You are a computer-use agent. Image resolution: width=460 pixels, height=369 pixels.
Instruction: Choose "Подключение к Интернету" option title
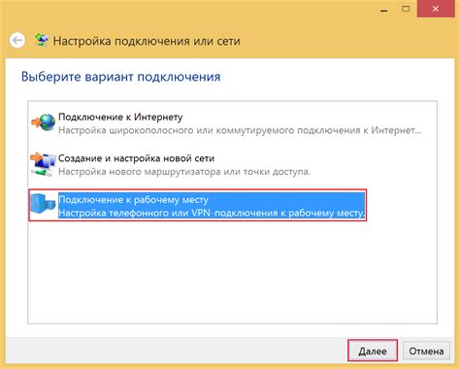point(120,117)
